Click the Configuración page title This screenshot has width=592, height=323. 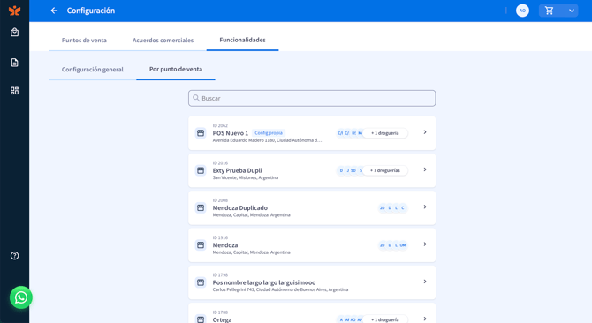(91, 11)
